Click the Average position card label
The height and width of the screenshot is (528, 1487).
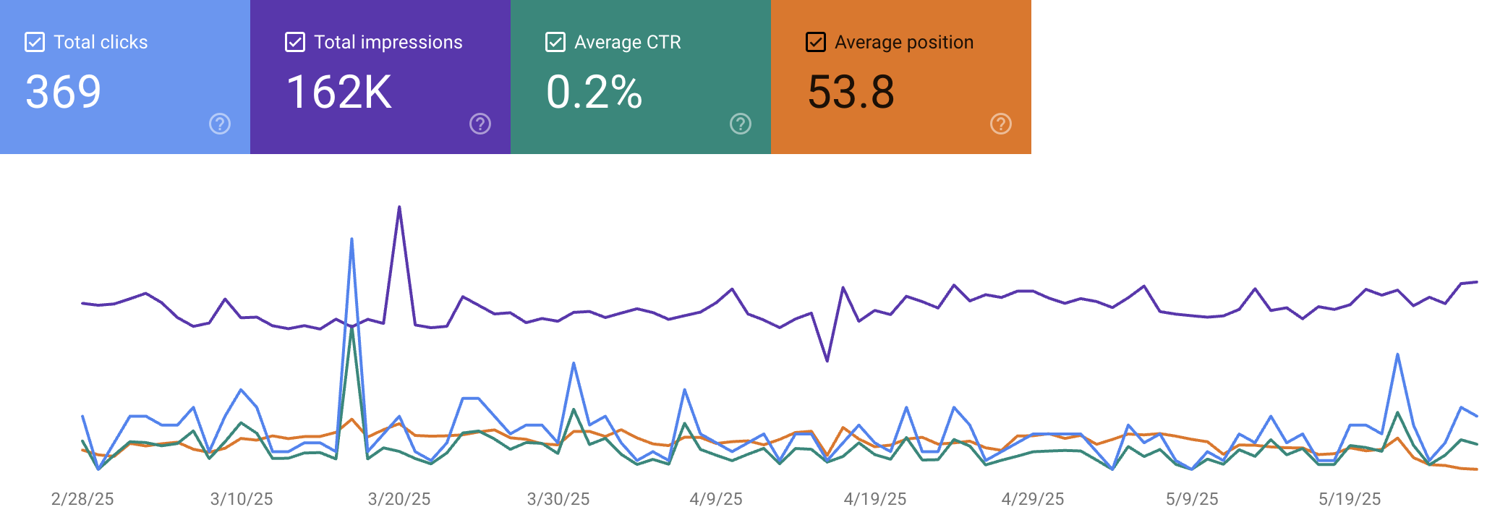pos(904,42)
